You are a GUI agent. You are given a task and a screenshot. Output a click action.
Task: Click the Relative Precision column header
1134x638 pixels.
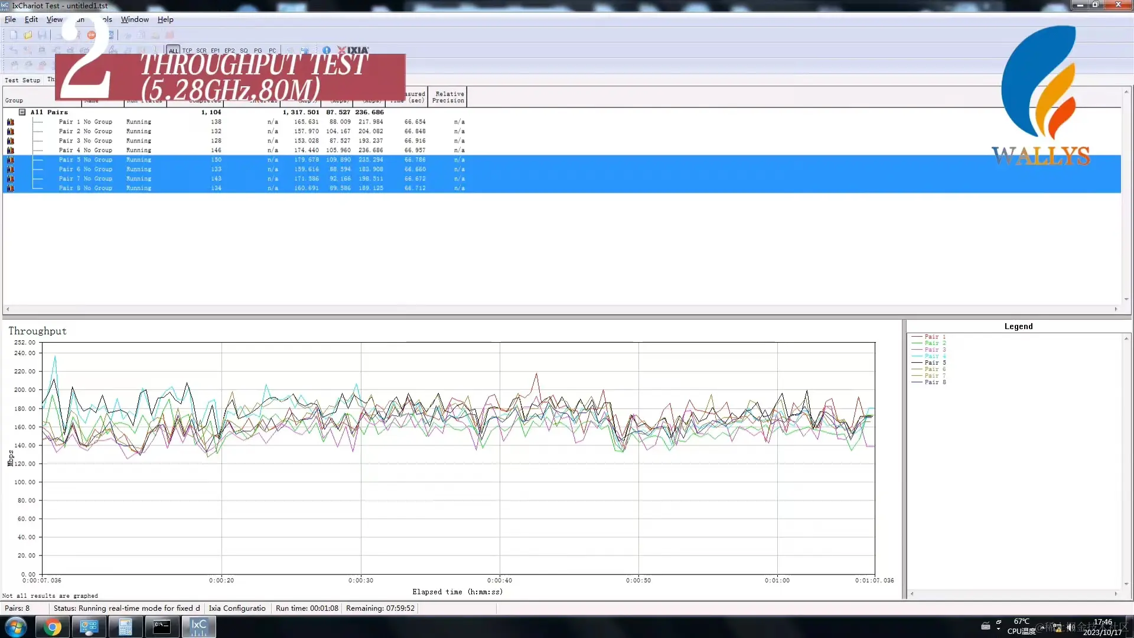[448, 97]
